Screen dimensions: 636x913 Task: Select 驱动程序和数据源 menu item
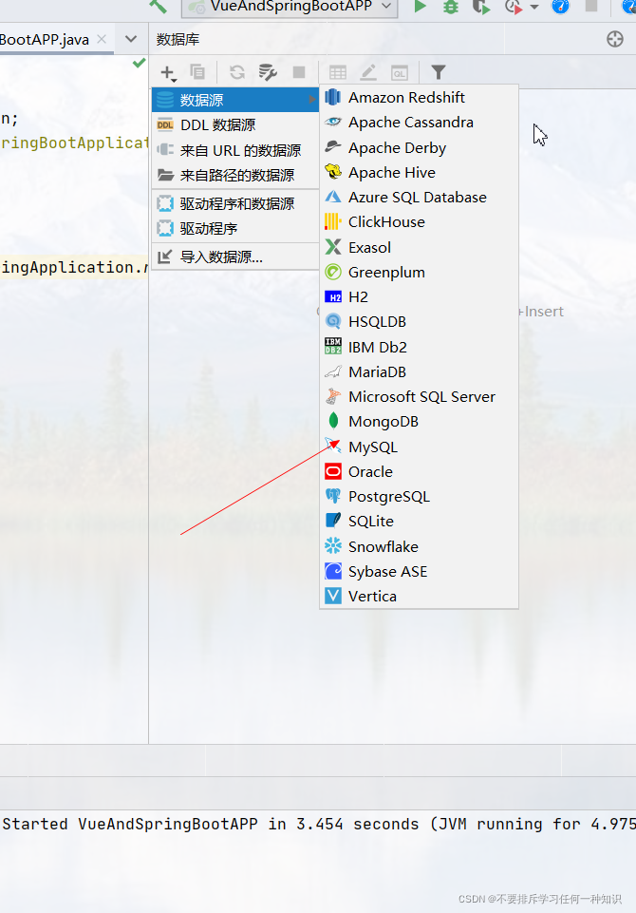point(235,204)
